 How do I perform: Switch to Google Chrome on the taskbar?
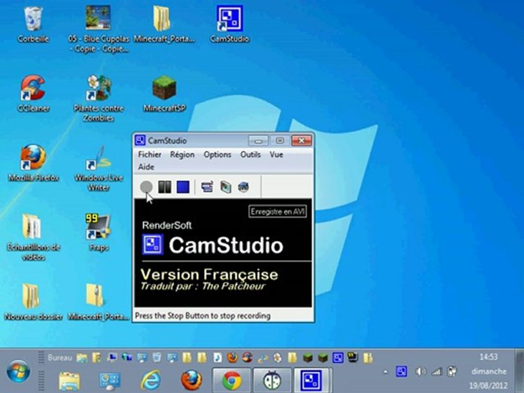click(x=231, y=380)
